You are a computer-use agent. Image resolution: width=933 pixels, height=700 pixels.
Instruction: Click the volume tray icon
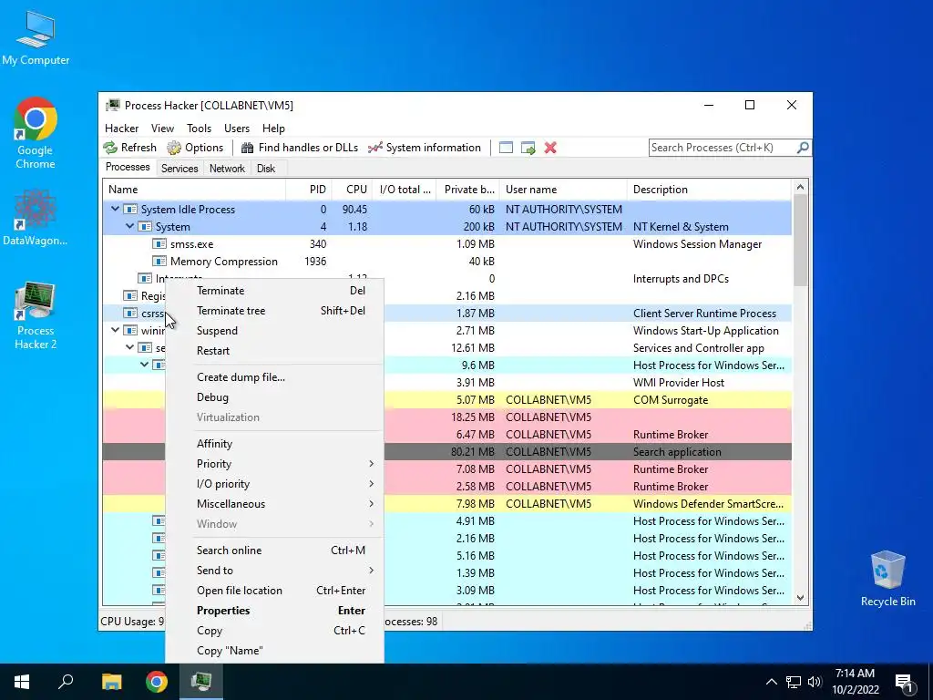pyautogui.click(x=815, y=682)
